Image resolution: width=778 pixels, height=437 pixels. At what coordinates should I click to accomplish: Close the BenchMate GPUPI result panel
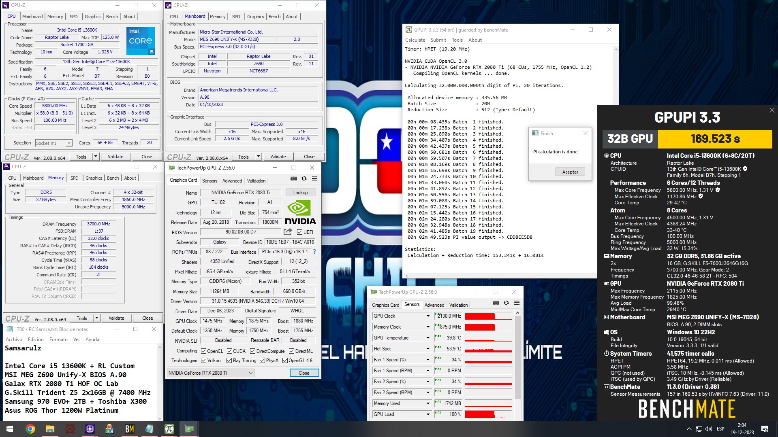point(772,110)
